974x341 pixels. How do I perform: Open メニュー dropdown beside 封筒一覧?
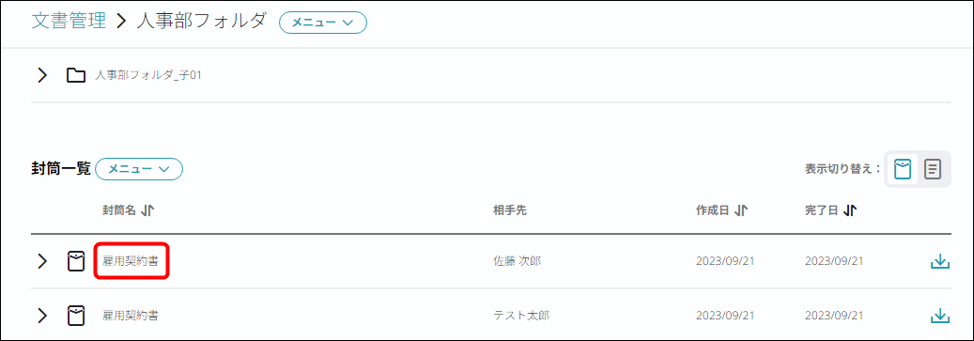pos(138,168)
